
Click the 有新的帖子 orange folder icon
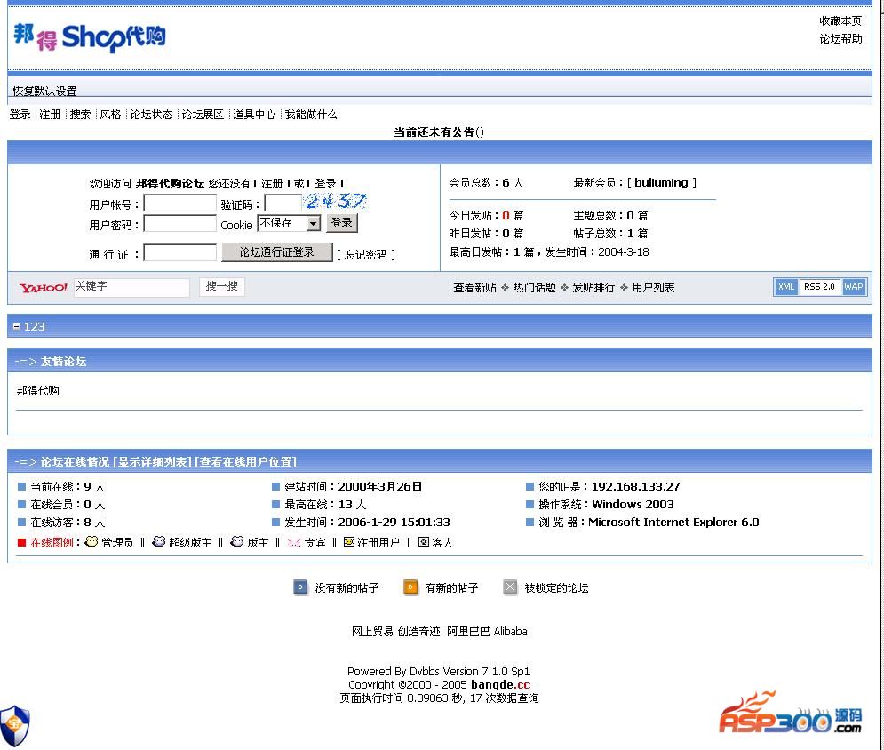[x=411, y=587]
